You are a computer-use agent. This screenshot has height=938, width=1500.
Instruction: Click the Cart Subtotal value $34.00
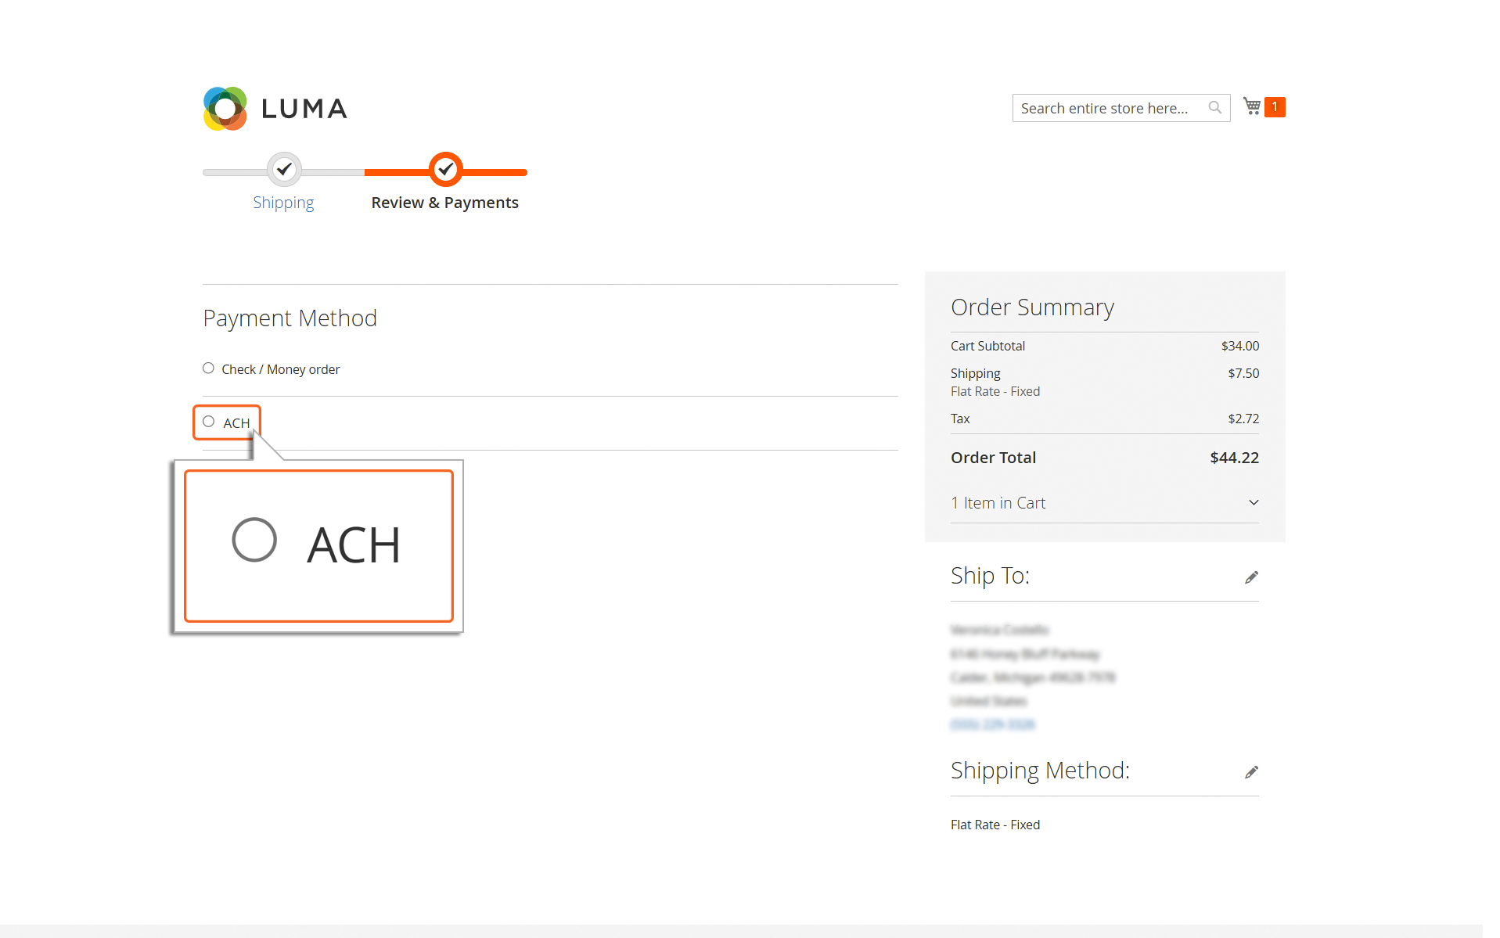click(x=1240, y=346)
